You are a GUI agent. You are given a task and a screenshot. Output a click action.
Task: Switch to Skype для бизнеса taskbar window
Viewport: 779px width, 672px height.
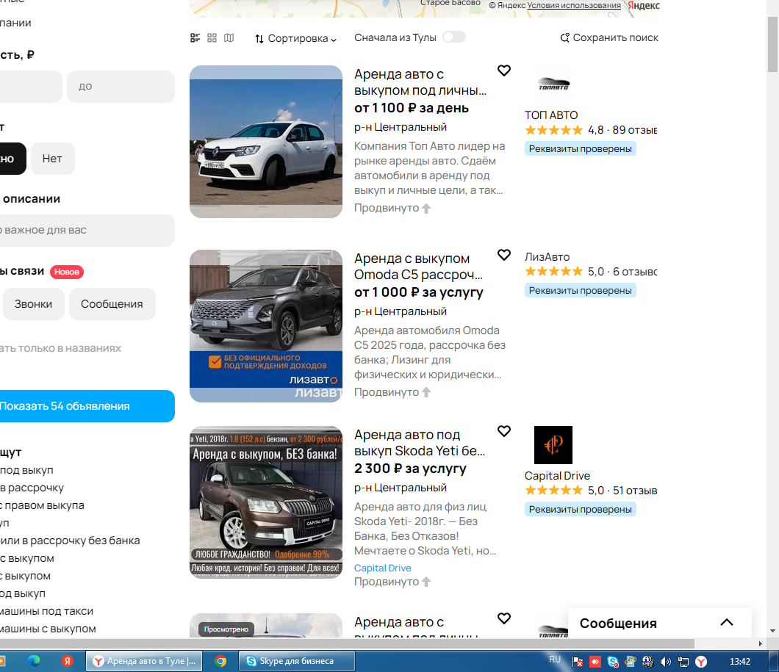coord(297,661)
